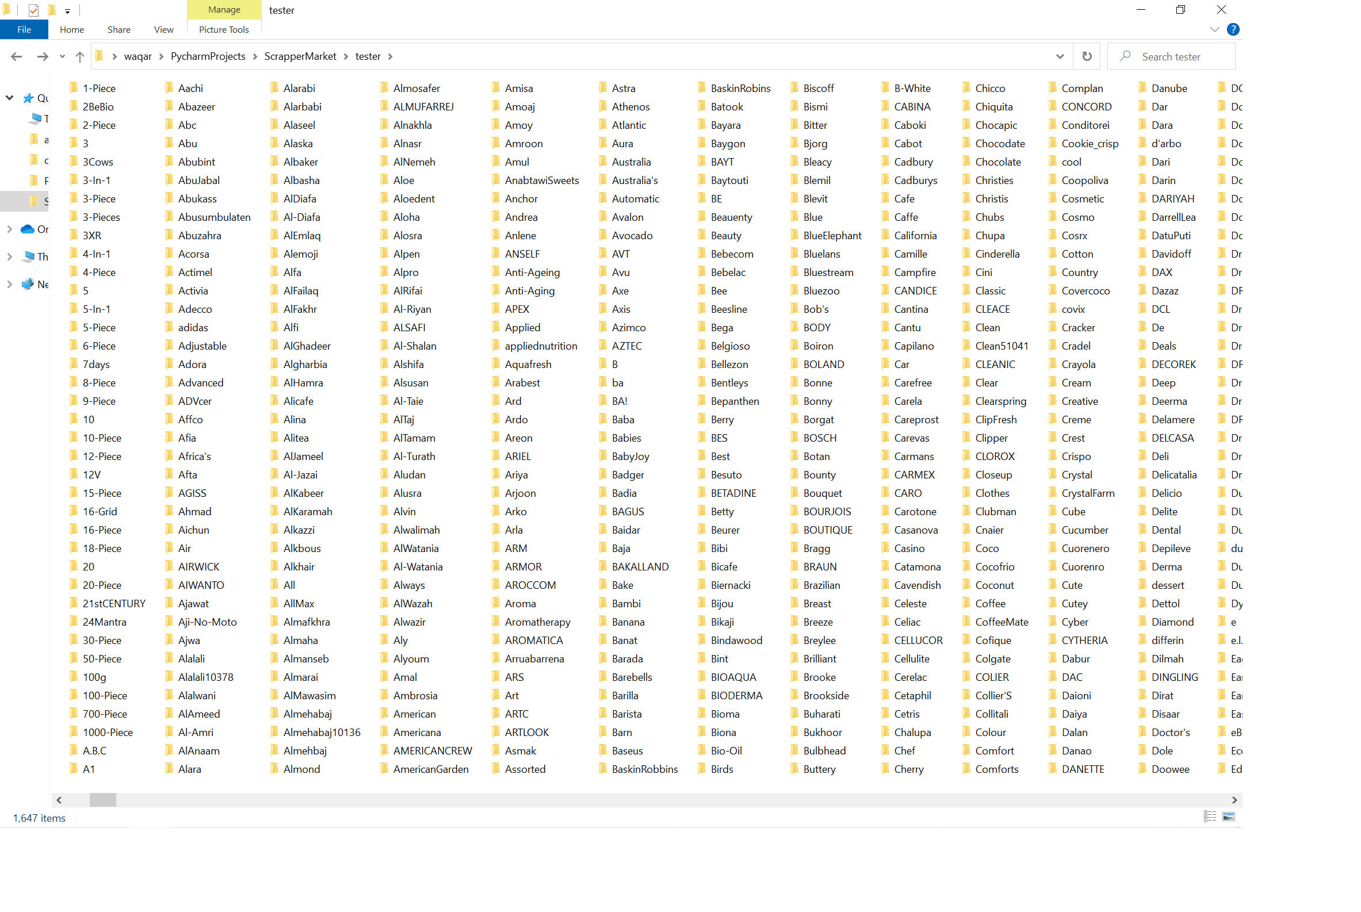Click the Manage contextual tab

pyautogui.click(x=224, y=10)
